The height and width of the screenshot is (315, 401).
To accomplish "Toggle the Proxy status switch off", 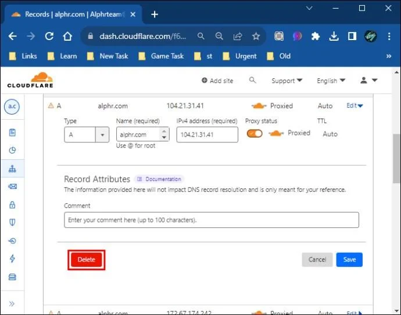I will tap(255, 134).
